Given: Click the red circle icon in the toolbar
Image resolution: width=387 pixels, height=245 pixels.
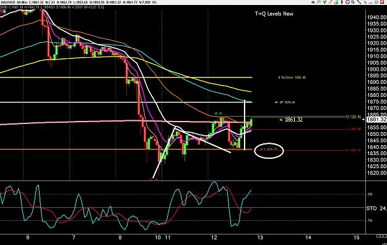Looking at the screenshot, I should tap(347, 2).
